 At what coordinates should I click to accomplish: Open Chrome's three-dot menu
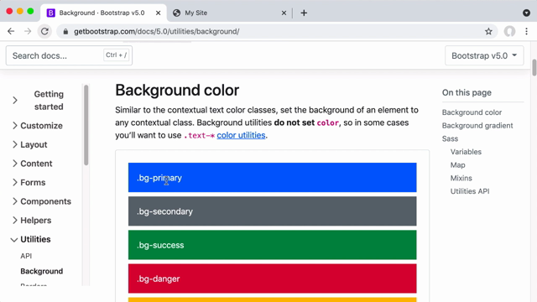pos(526,32)
